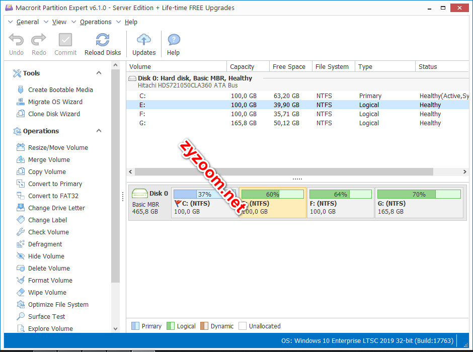Click the Surface Test magnifier icon

21,316
